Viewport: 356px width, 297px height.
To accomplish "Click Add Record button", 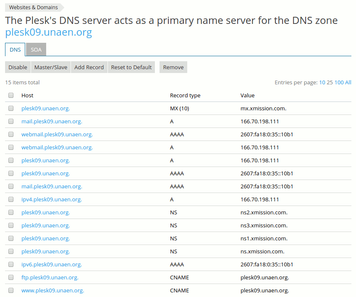I will (x=89, y=67).
